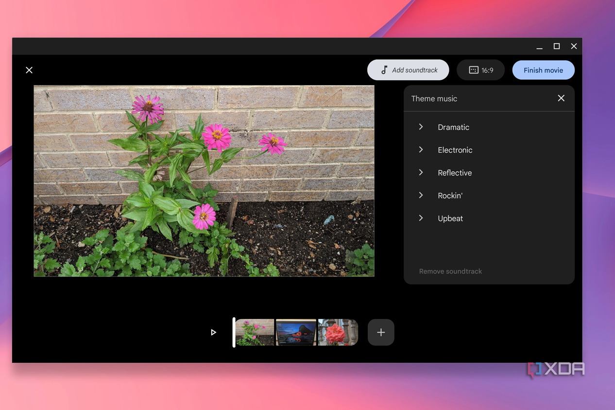Viewport: 615px width, 410px height.
Task: Expand the Reflective music category chevron
Action: tap(421, 172)
